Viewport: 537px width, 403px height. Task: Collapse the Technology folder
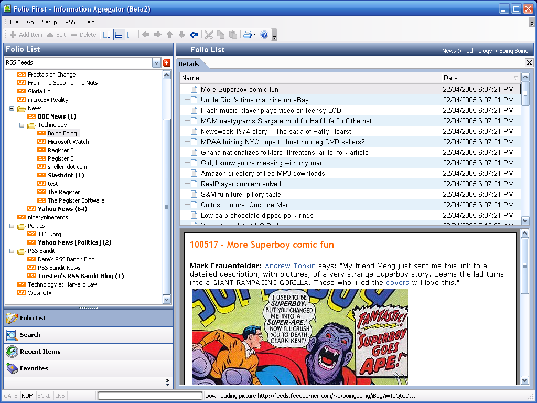(x=22, y=125)
